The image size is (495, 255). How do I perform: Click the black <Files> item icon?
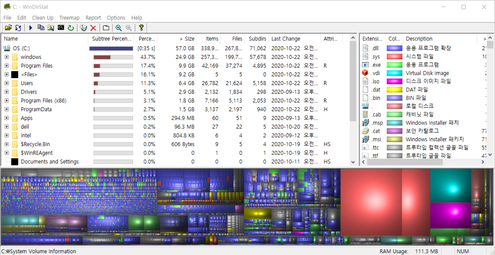15,74
